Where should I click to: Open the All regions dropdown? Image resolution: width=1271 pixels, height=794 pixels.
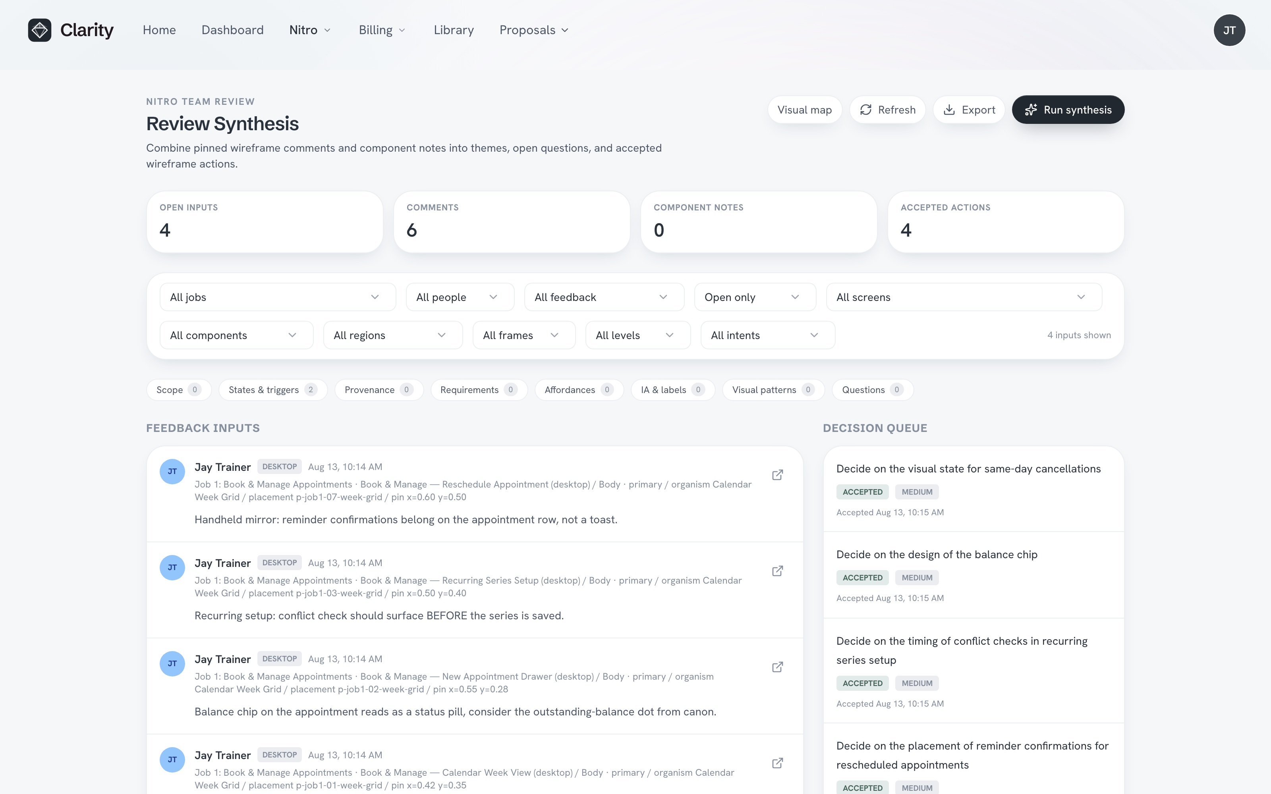click(393, 335)
